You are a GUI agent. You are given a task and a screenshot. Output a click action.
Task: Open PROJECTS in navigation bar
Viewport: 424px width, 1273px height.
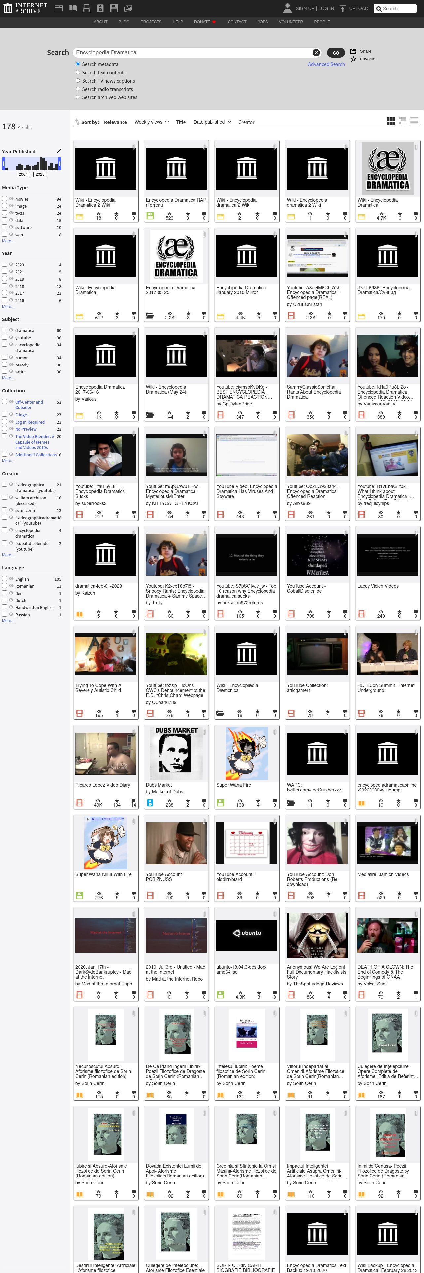coord(151,22)
